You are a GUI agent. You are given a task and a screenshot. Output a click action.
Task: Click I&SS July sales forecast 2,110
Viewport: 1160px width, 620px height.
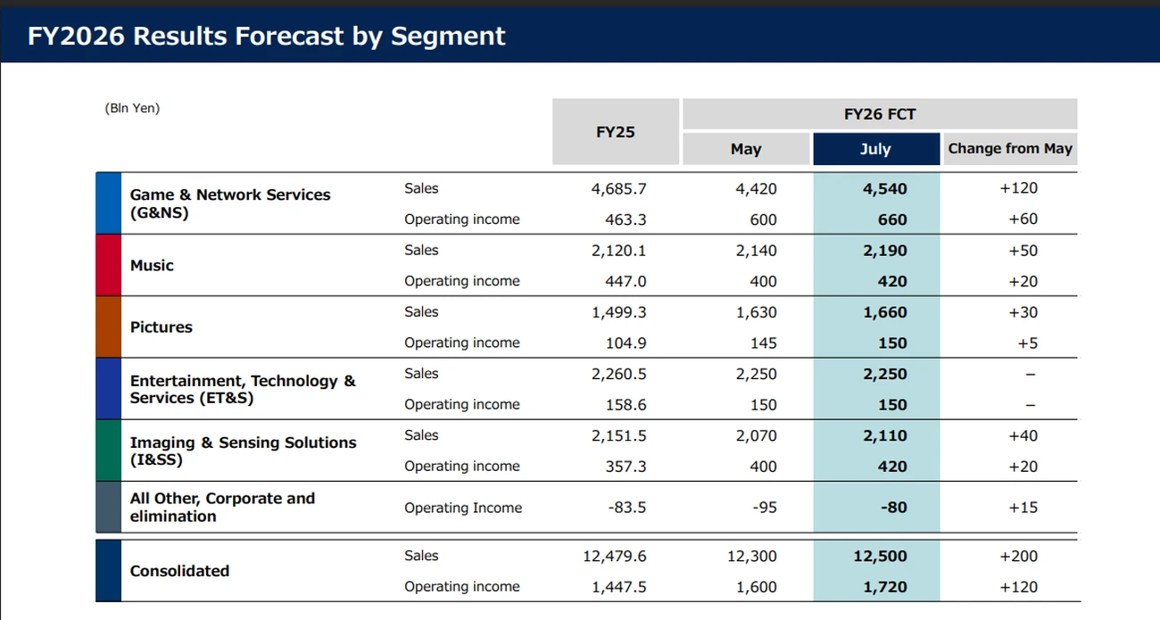coord(885,435)
